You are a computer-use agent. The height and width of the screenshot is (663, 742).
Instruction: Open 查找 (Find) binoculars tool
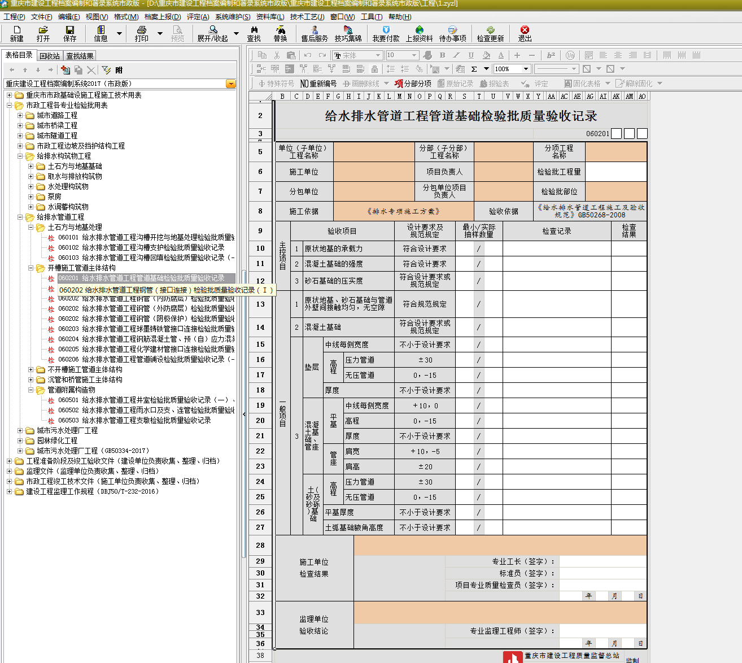tap(254, 34)
